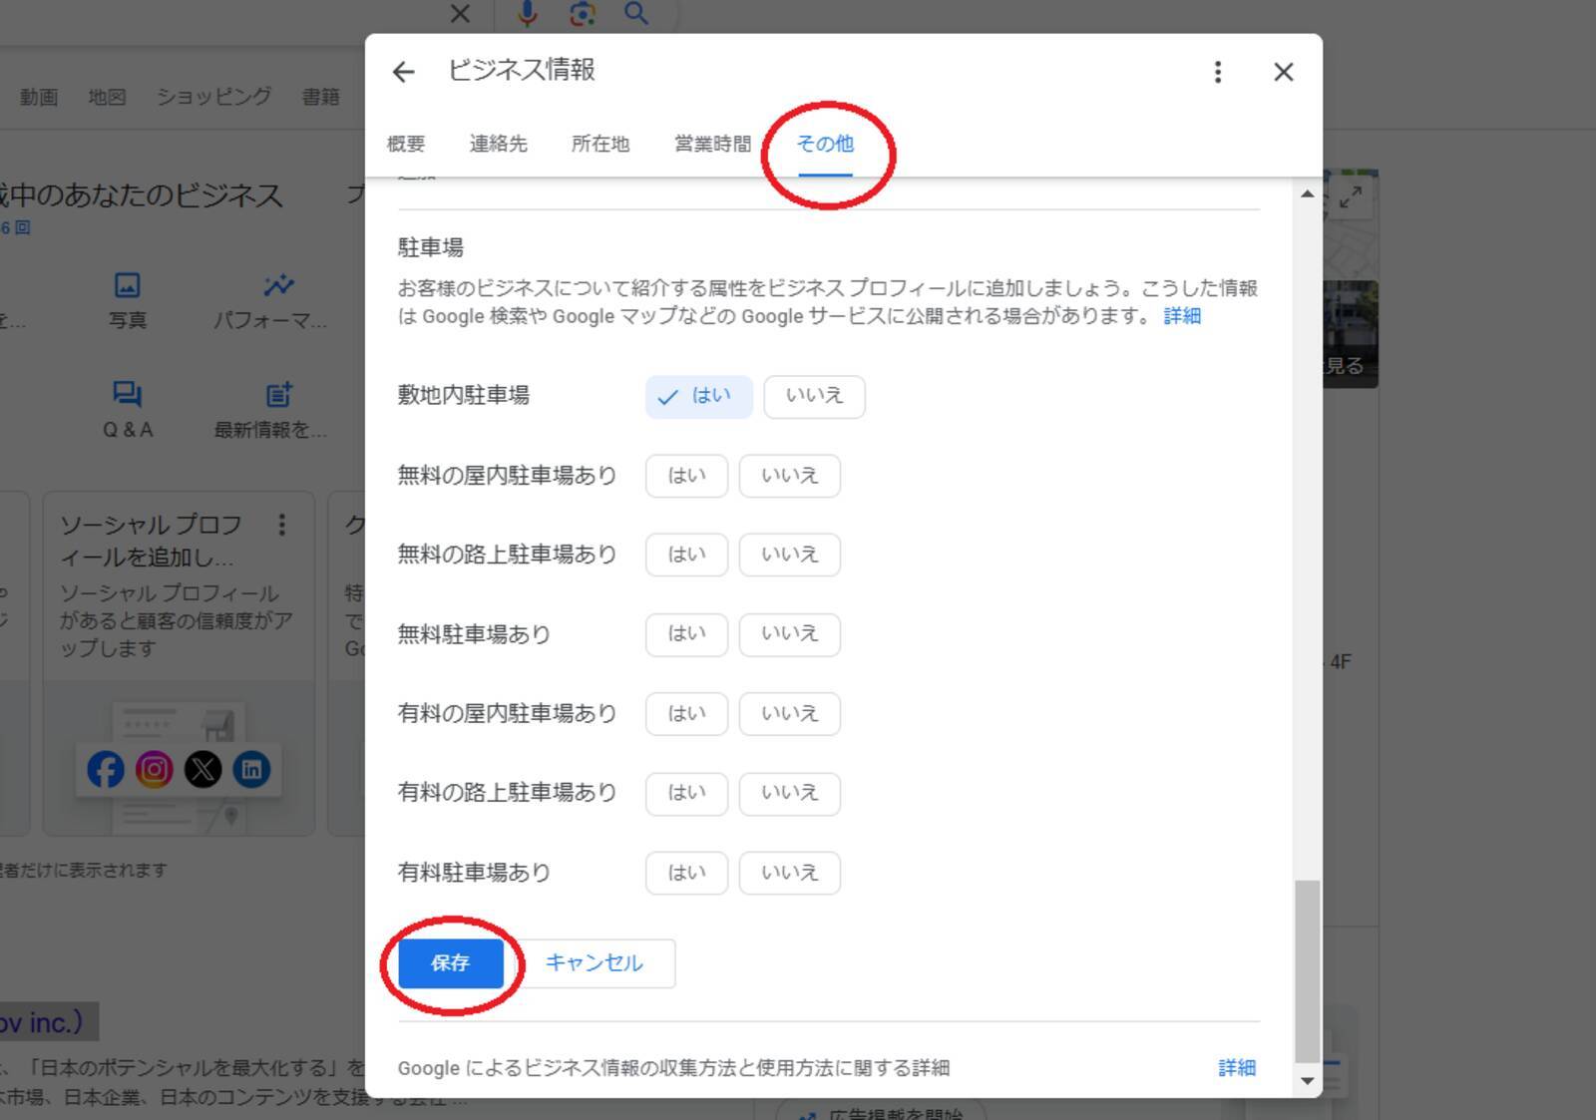Click the dialog vertical scrollbar thumb

click(1308, 970)
